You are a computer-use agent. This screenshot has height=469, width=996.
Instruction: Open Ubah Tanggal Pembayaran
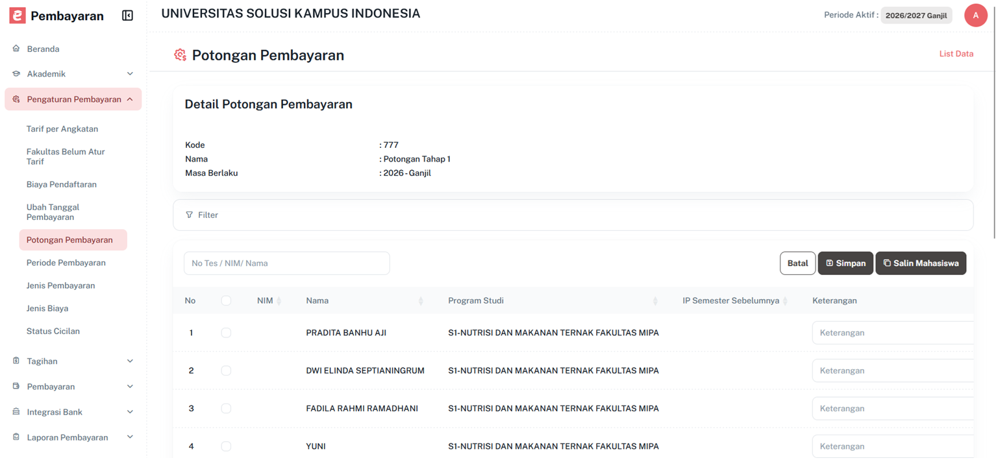pyautogui.click(x=53, y=212)
